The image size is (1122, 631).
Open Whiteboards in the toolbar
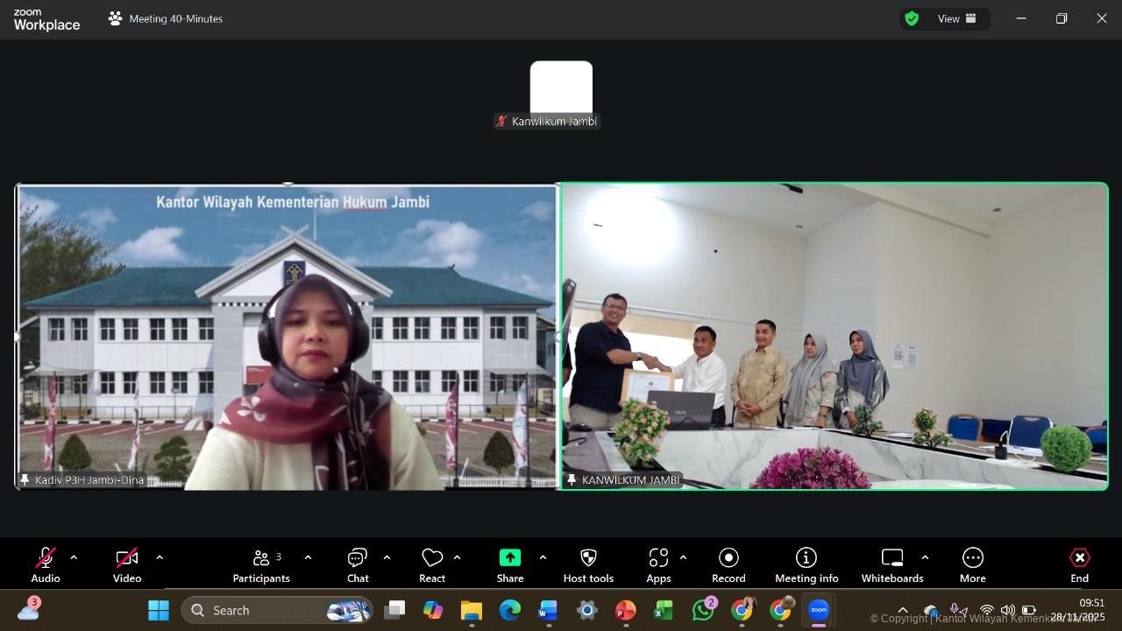tap(892, 565)
